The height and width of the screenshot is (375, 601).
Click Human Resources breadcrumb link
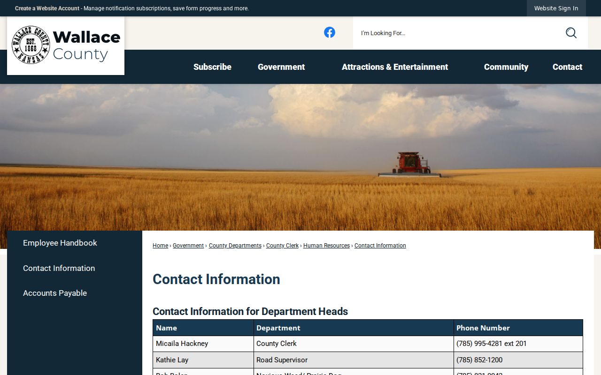click(326, 246)
